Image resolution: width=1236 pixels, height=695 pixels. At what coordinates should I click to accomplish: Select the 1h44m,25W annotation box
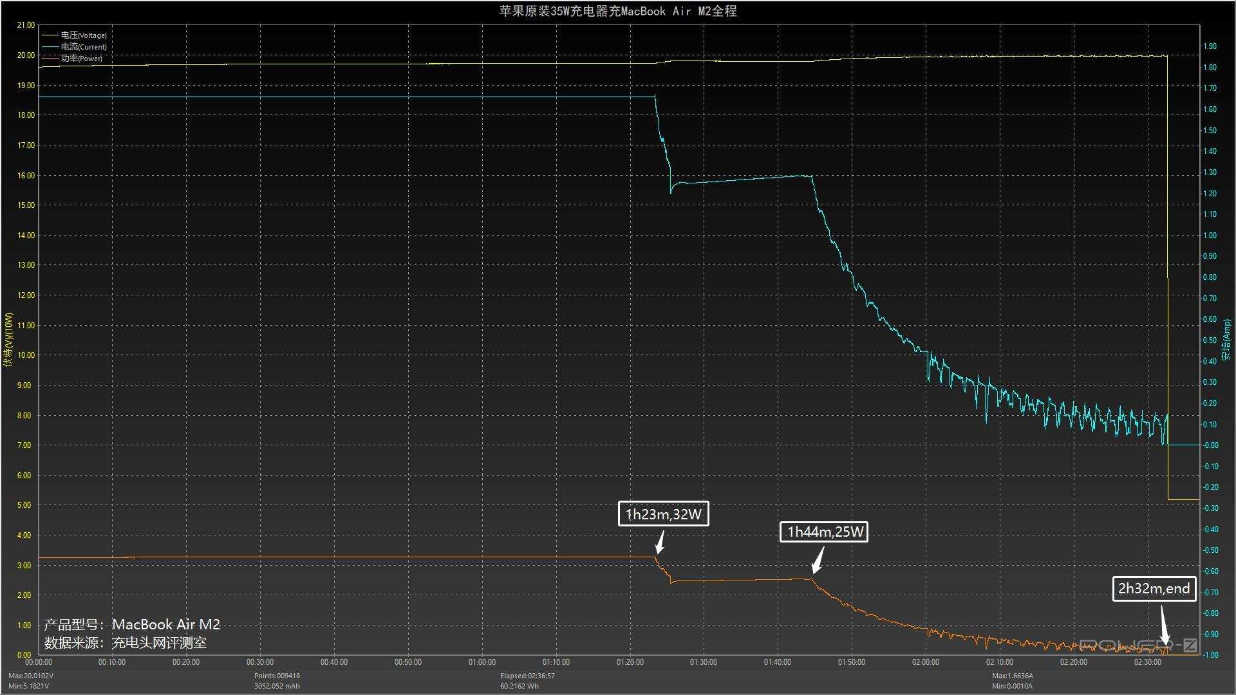point(824,532)
